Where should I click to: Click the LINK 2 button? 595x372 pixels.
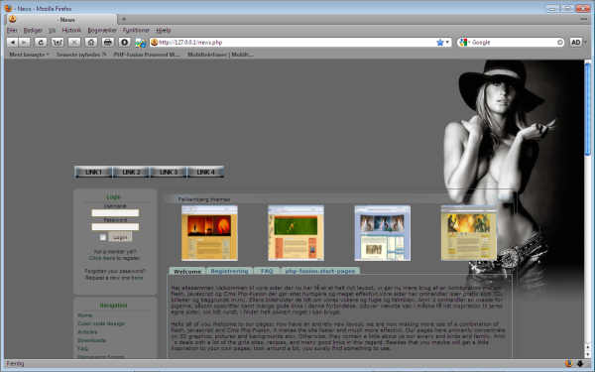click(131, 172)
